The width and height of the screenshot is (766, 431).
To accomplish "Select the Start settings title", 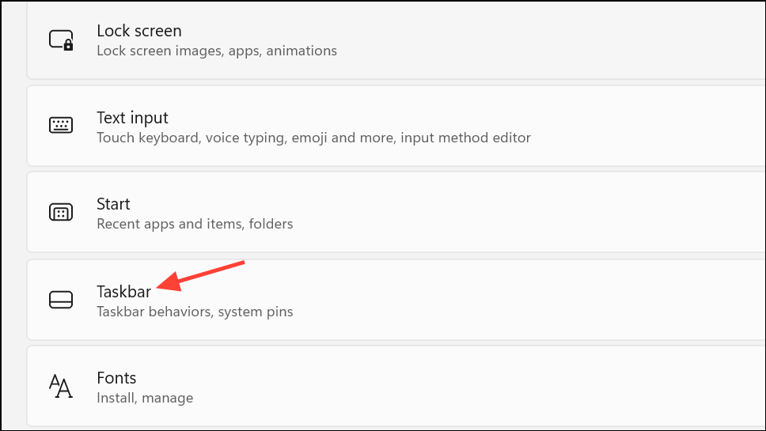I will [x=113, y=204].
